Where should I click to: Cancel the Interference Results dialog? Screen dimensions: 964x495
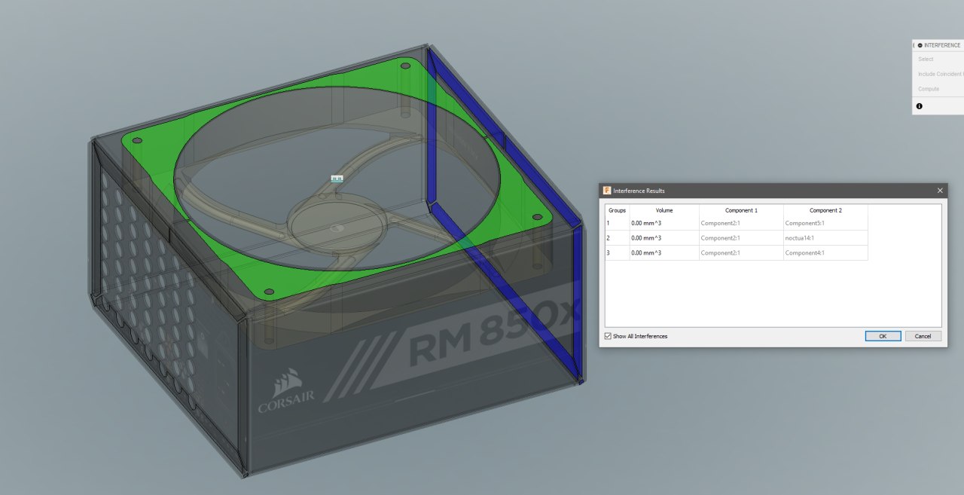pyautogui.click(x=923, y=336)
